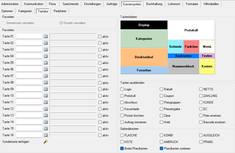The image size is (235, 153).
Task: Enable the aktiv checkbox for Taste 03
Action: (100, 50)
